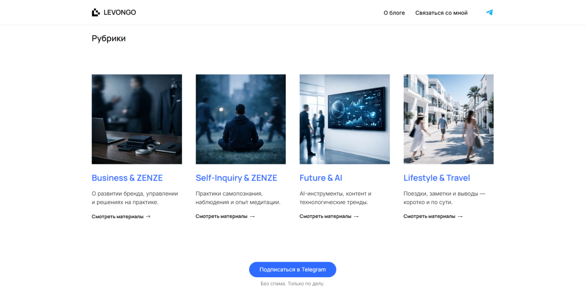Image resolution: width=586 pixels, height=304 pixels.
Task: Click Смотреть материалы text under Business & ZENZE
Action: tap(117, 216)
